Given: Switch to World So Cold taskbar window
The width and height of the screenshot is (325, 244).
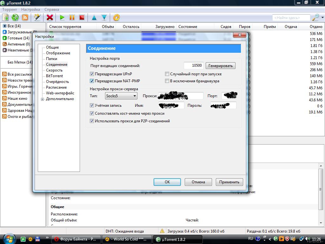Looking at the screenshot, I should coord(127,239).
